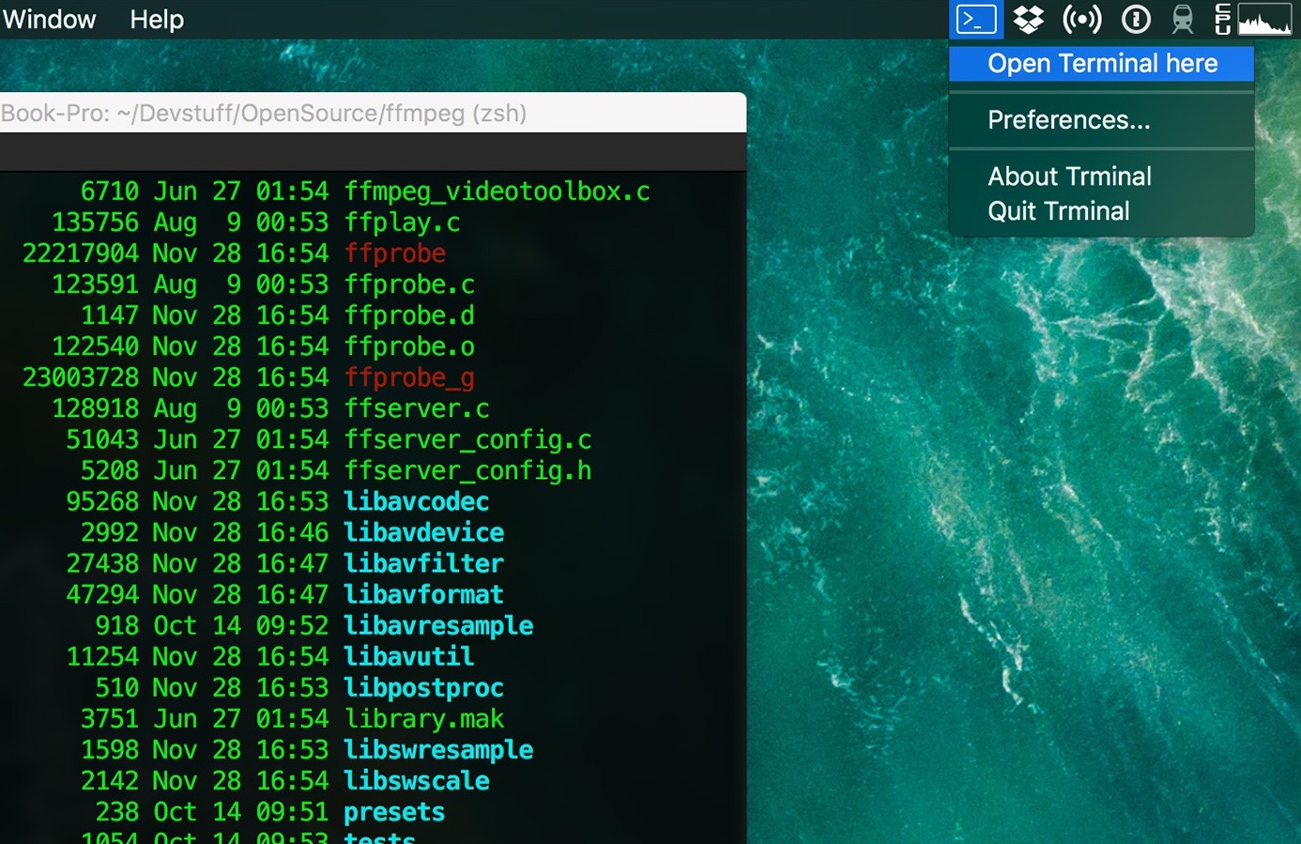Click the ffprobe.c file name
The image size is (1301, 844).
409,284
